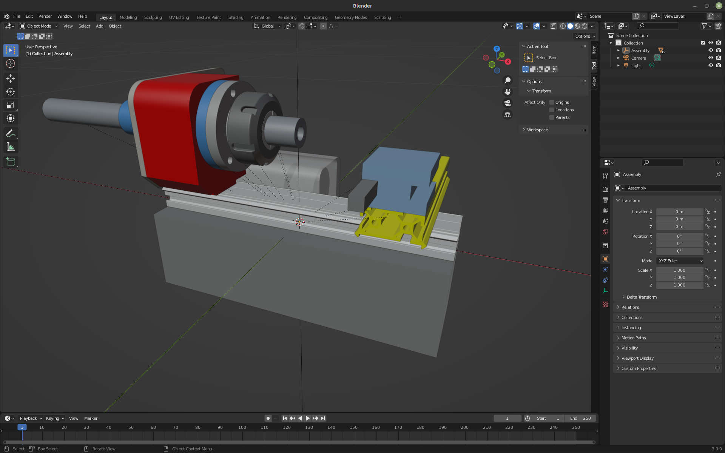Toggle X-ray view in header
Image resolution: width=725 pixels, height=453 pixels.
(553, 26)
